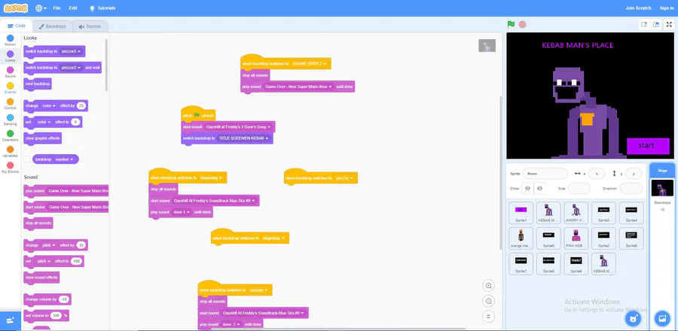Click the block palette vertical scrollbar

(107, 65)
